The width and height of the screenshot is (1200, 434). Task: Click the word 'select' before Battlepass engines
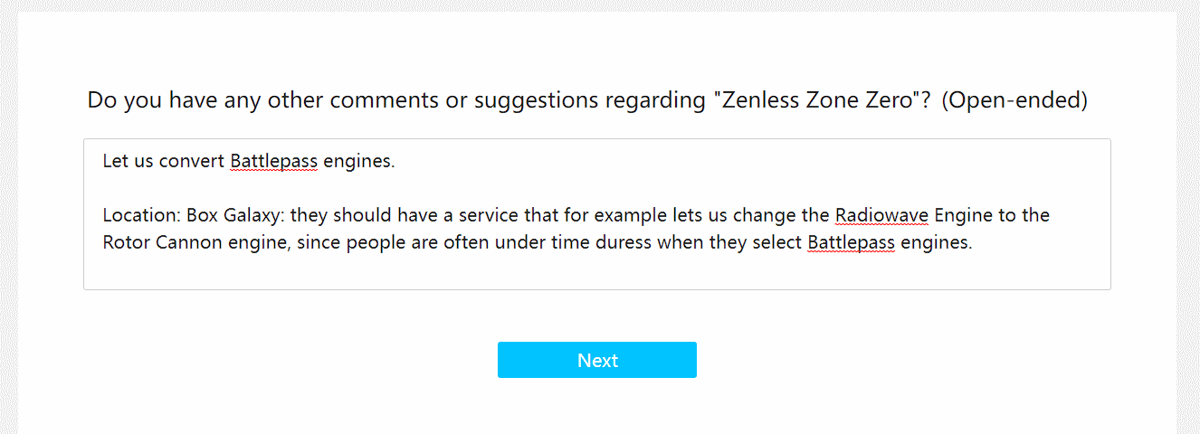coord(777,242)
